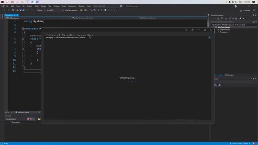Screen dimensions: 258x145
Task: Toggle the Warnings filter icon
Action: pos(39,119)
